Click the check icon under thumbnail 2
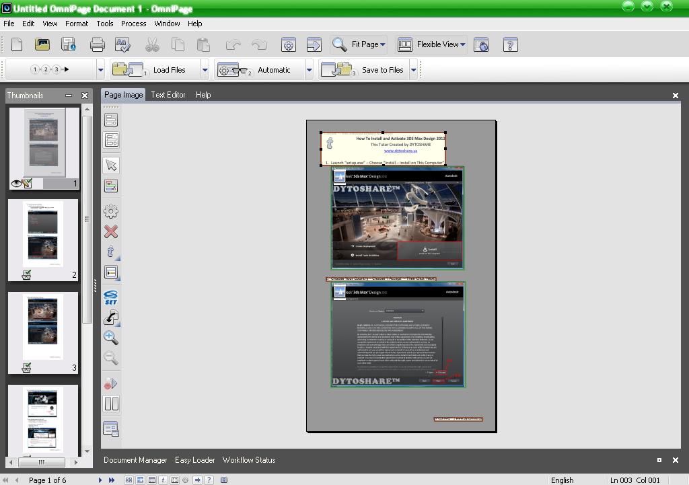This screenshot has width=689, height=485. point(26,275)
